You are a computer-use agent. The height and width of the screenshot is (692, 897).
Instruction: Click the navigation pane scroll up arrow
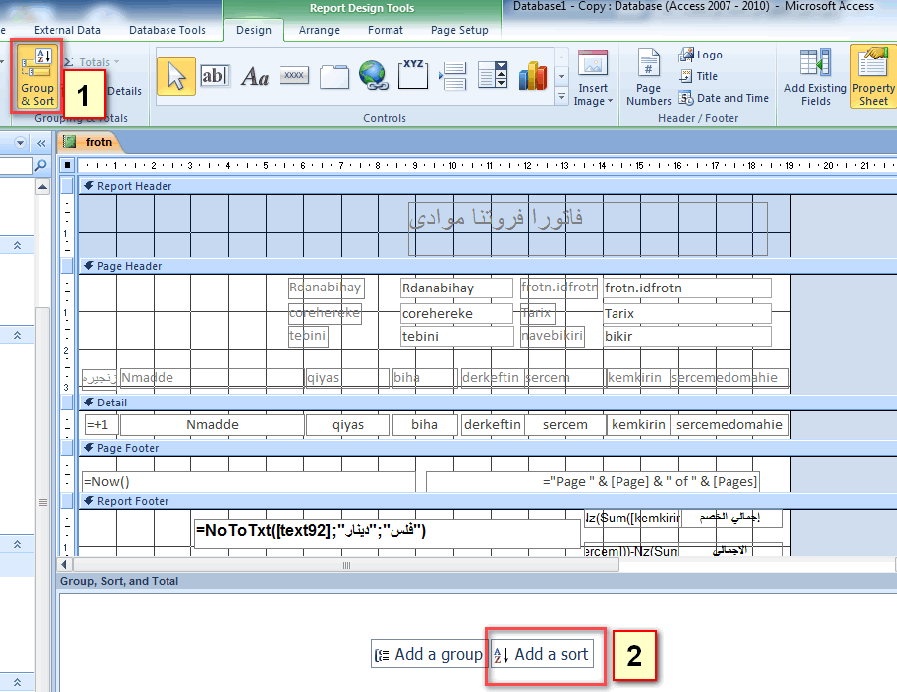pos(42,186)
